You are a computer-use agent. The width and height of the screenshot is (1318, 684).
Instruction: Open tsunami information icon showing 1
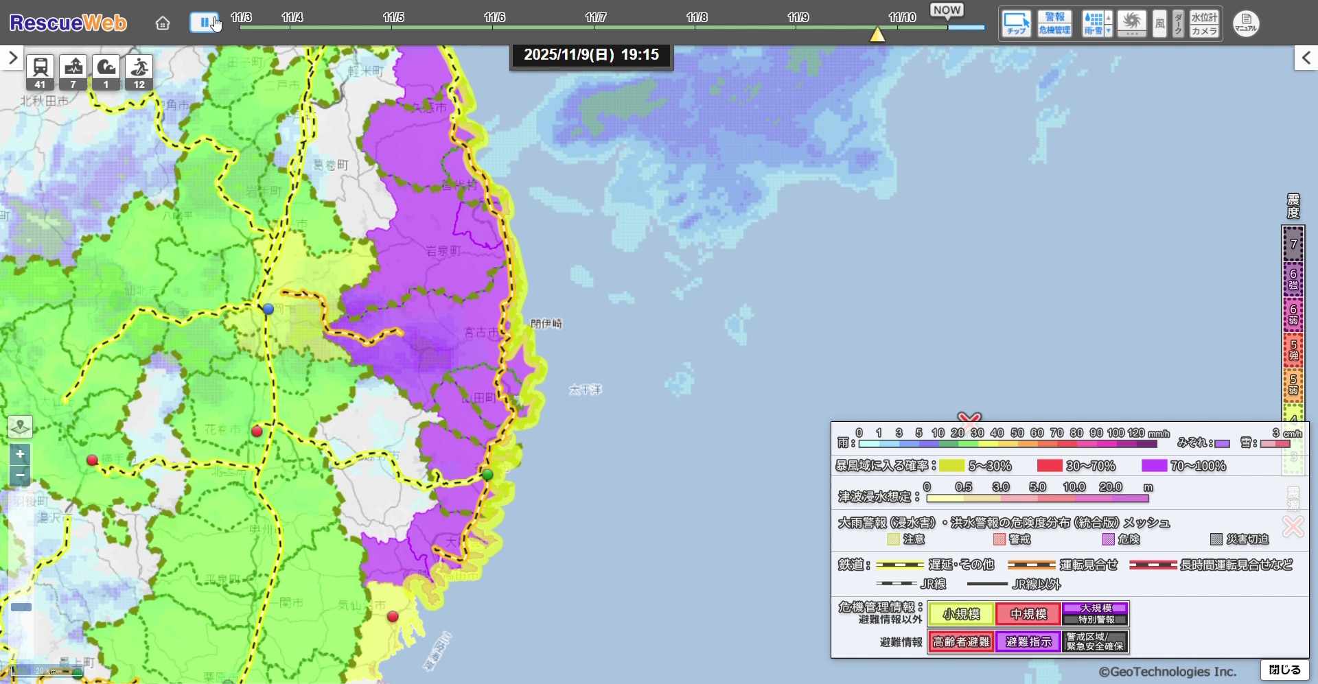tap(106, 72)
